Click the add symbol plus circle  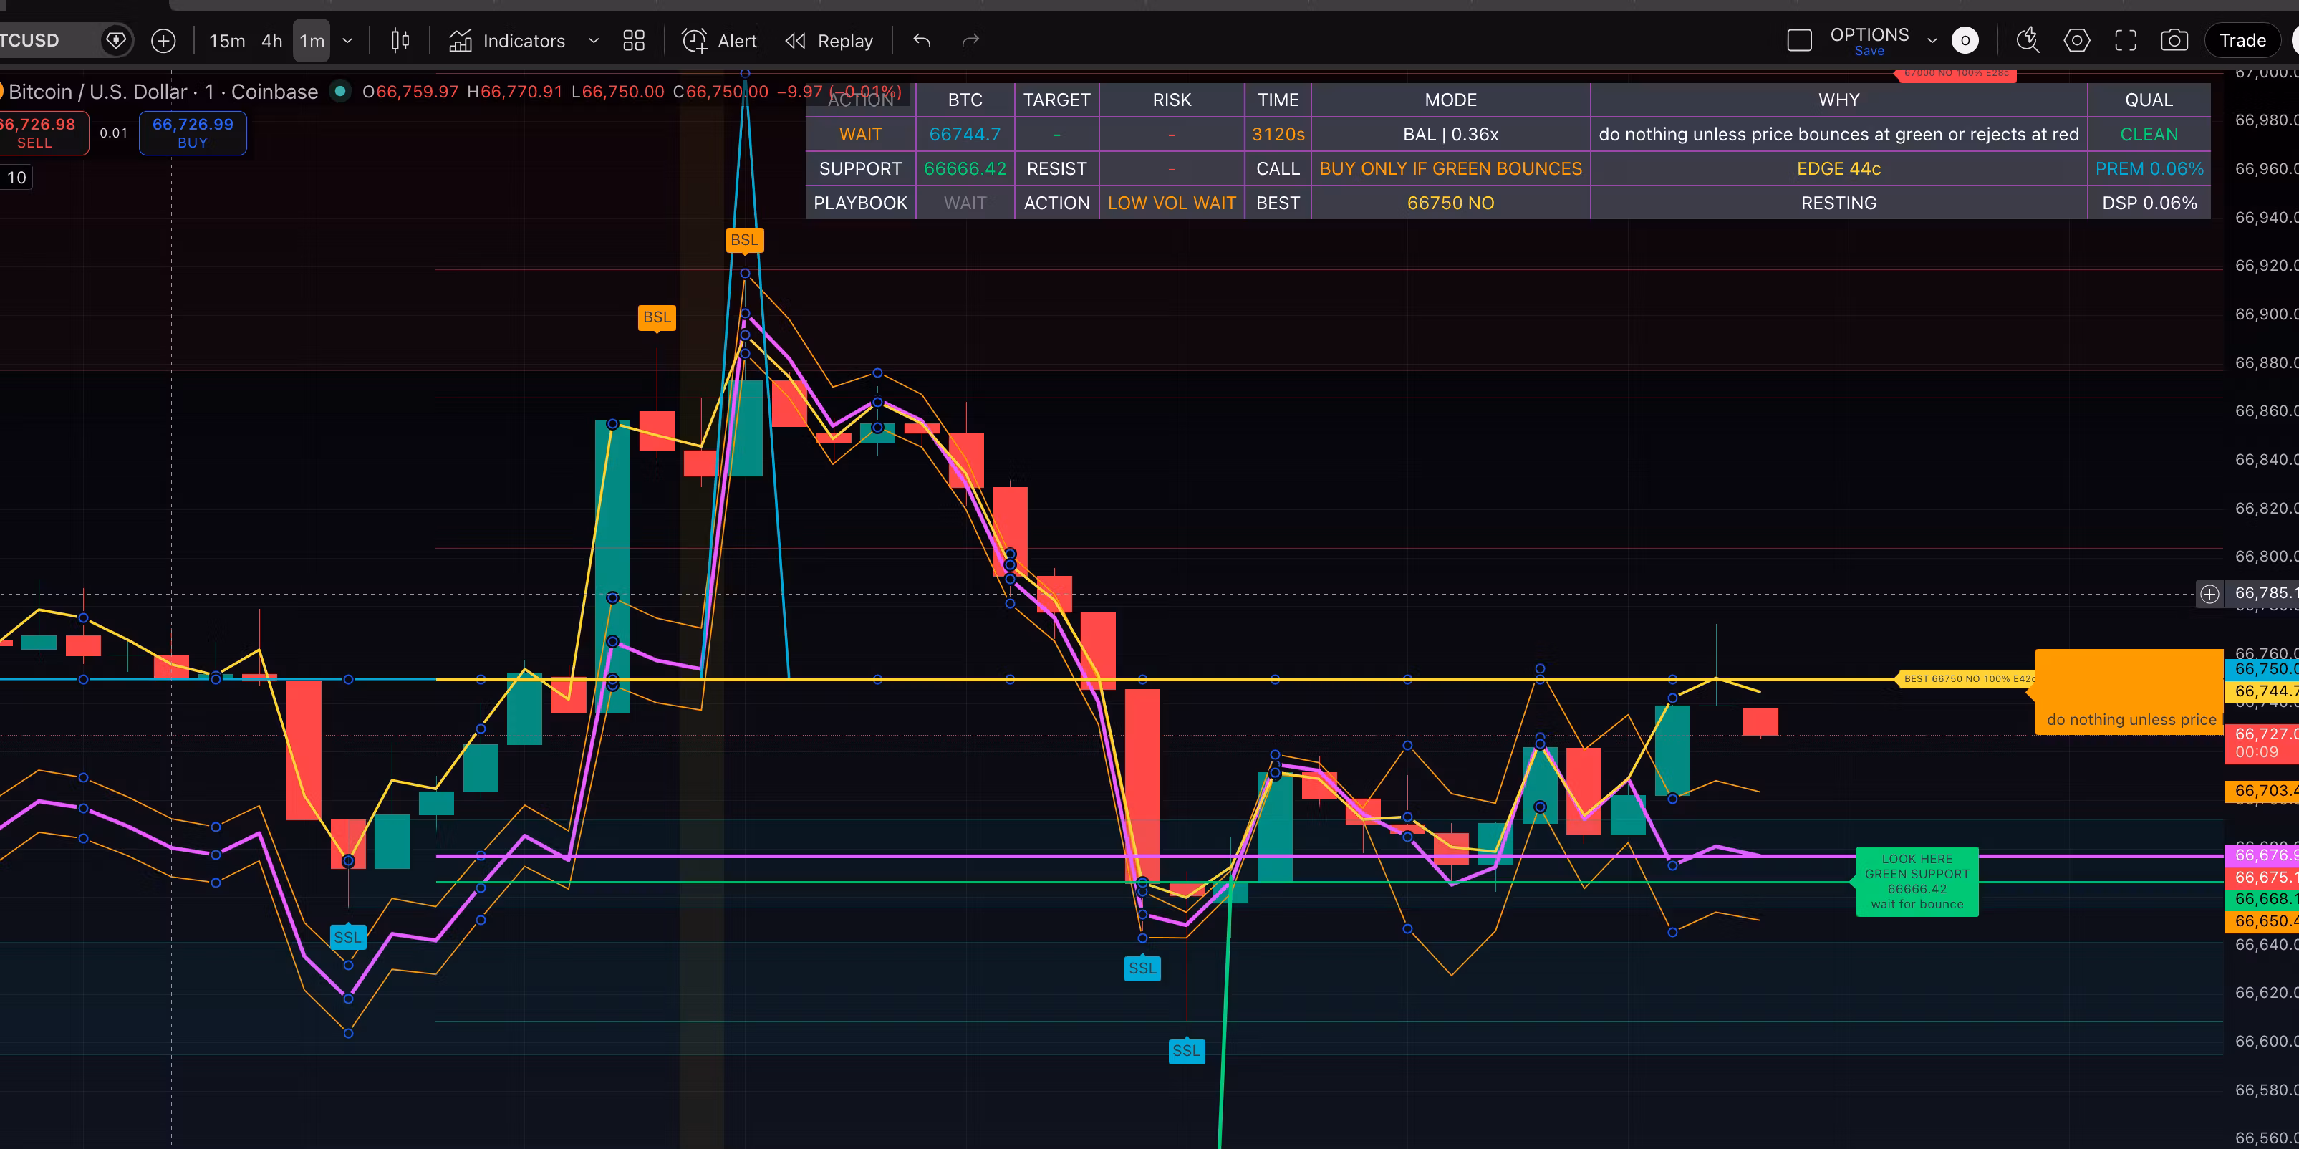pos(163,40)
